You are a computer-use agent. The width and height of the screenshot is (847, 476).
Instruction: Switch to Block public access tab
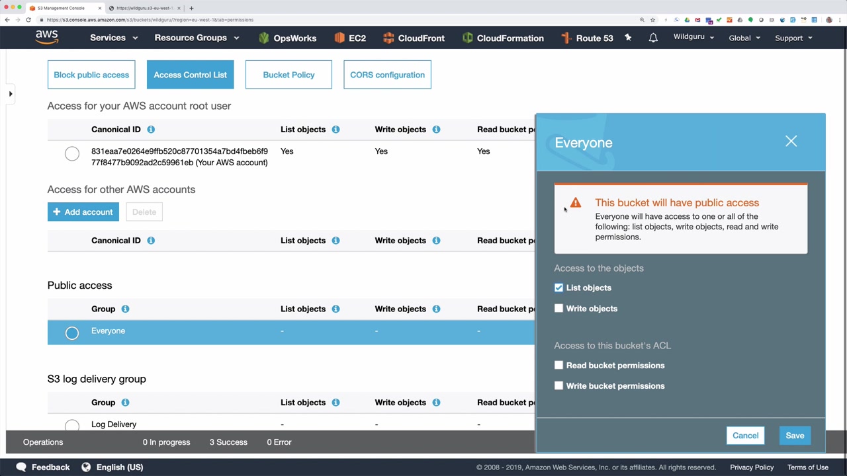coord(91,75)
